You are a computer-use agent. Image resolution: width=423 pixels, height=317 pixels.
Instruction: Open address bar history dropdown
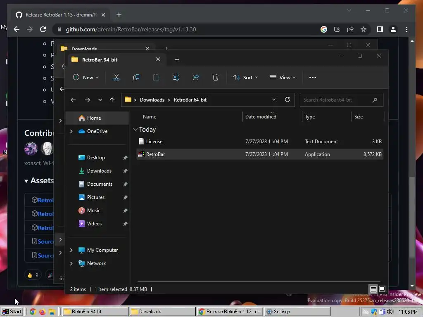coord(274,100)
